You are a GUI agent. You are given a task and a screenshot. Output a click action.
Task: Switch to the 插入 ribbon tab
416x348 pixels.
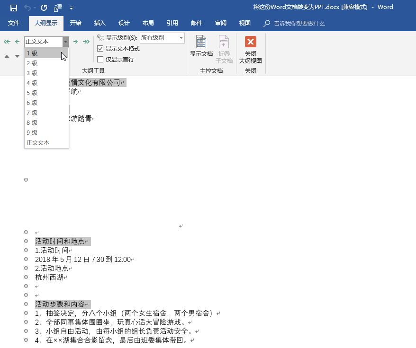(99, 23)
